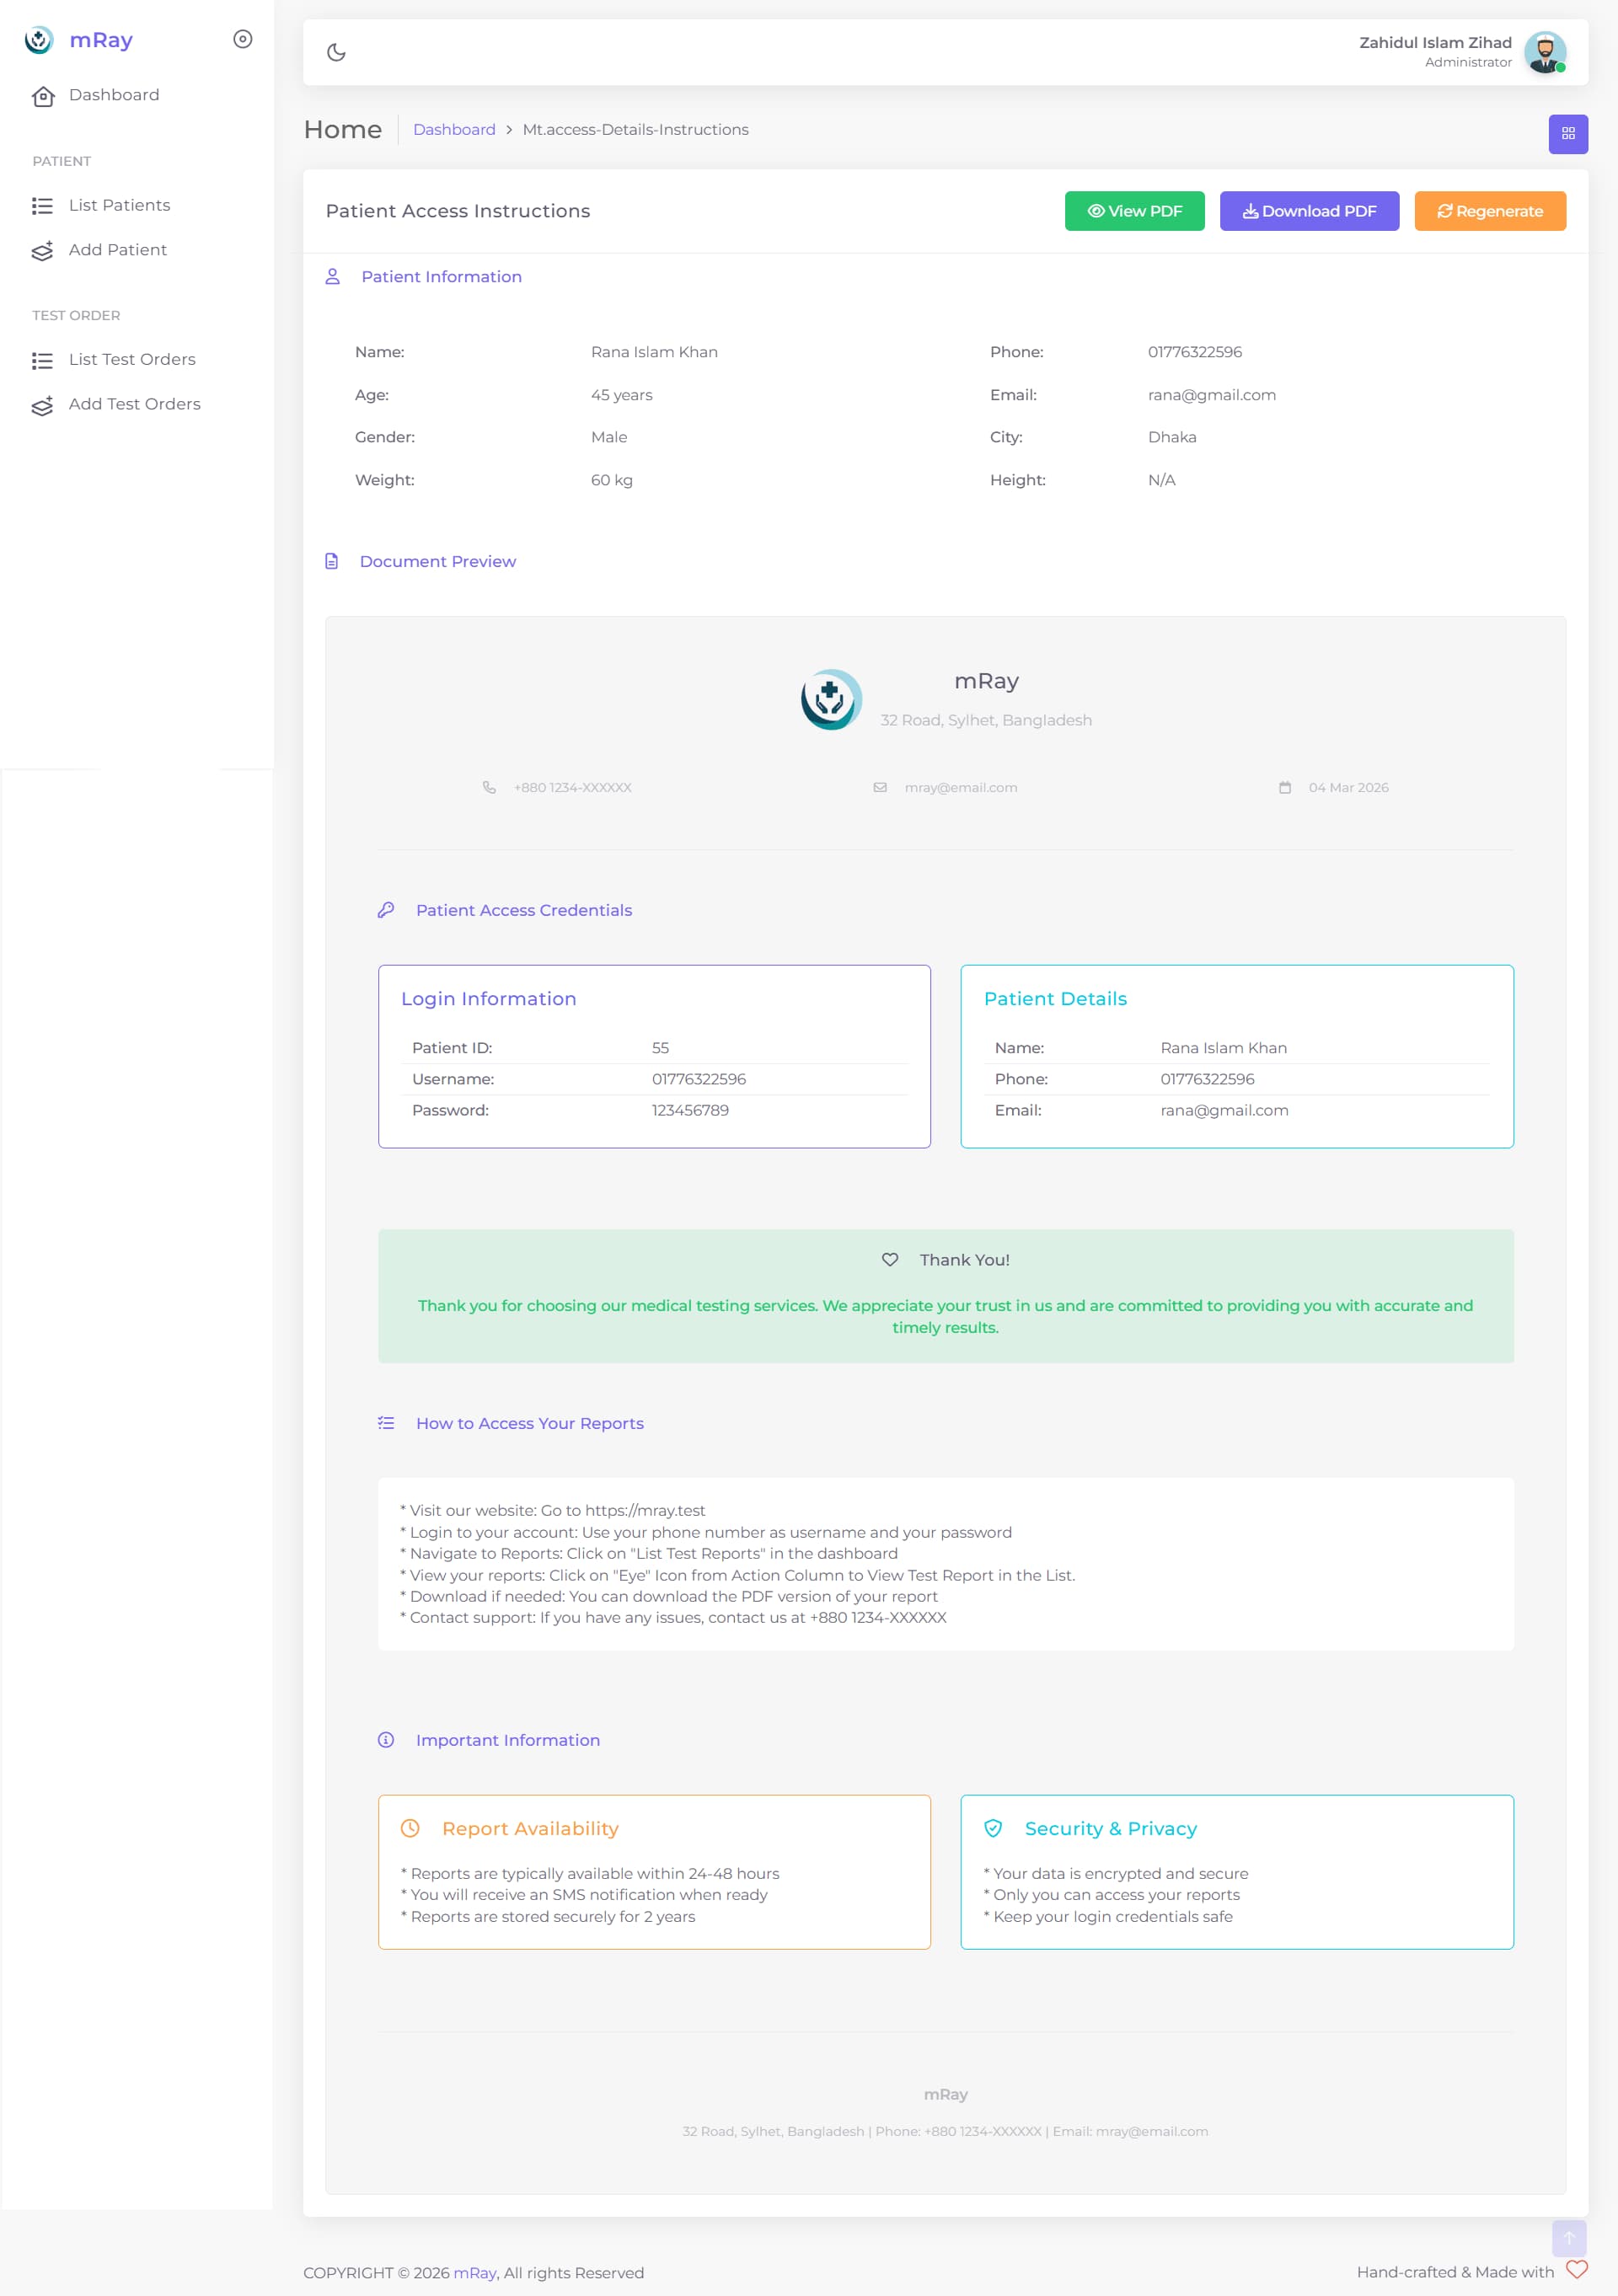Click the envelope icon beside mray@email.com
1618x2296 pixels.
coord(880,788)
